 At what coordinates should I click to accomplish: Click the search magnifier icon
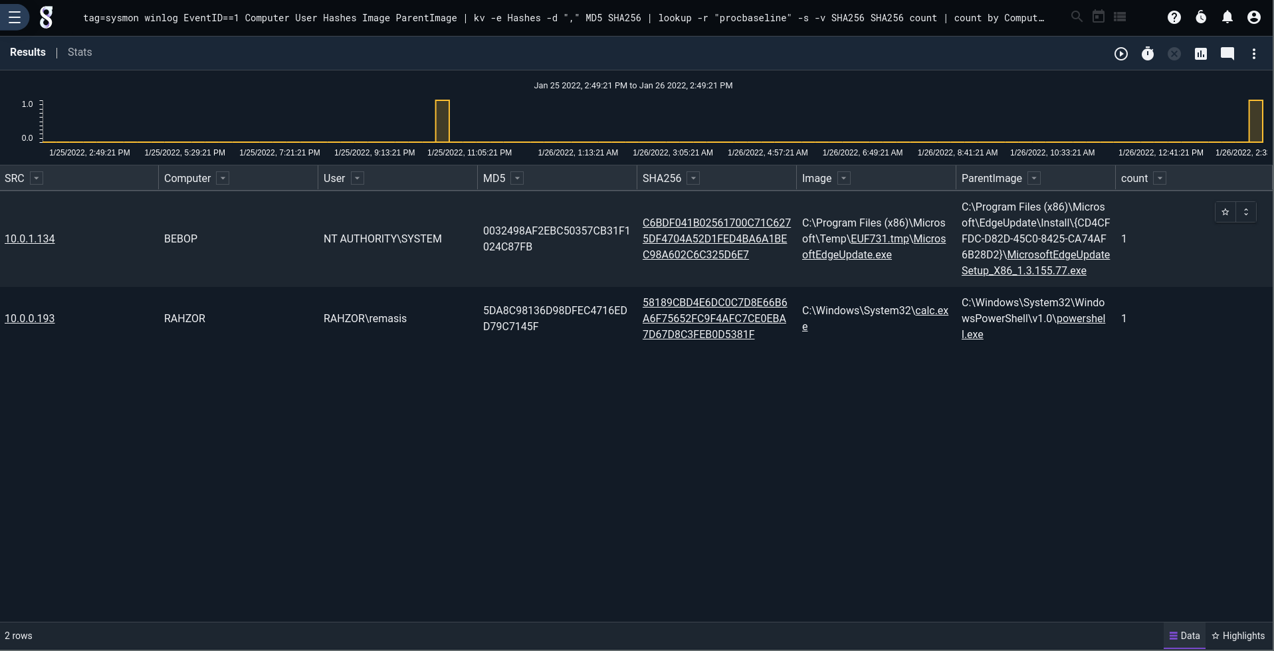pyautogui.click(x=1077, y=17)
